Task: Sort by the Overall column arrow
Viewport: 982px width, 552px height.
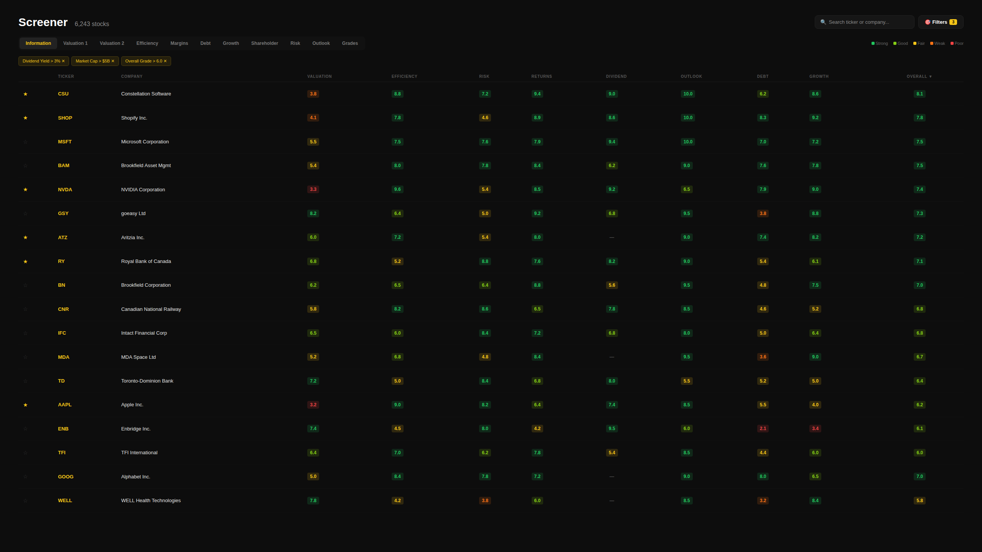Action: [930, 77]
